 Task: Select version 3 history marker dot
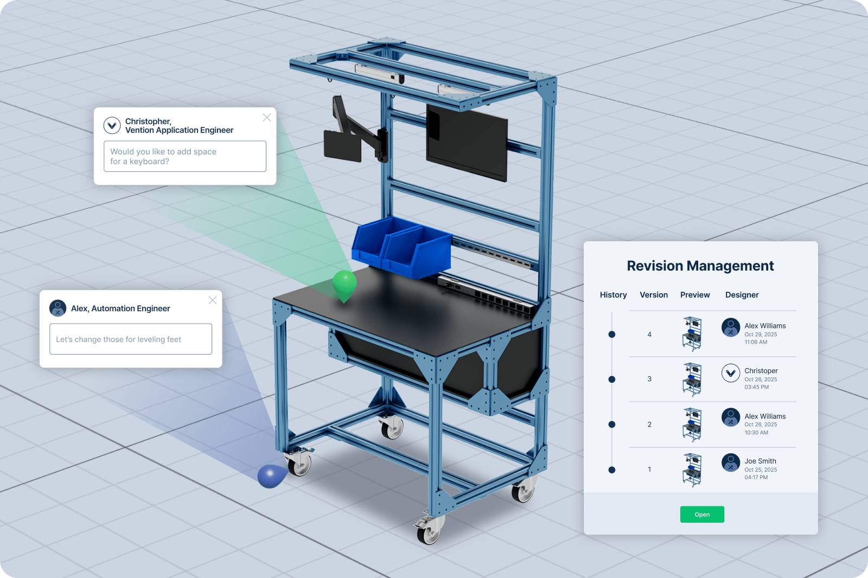[x=612, y=380]
